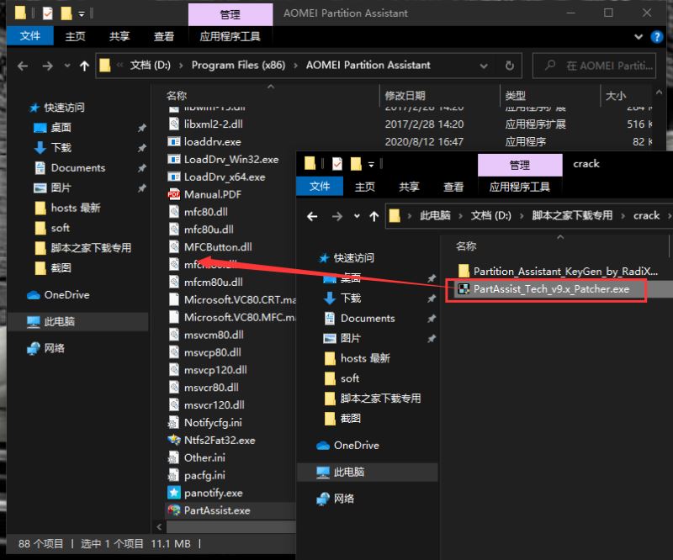The image size is (673, 560).
Task: Click properties icon in AOMEI quick access toolbar
Action: [x=48, y=13]
